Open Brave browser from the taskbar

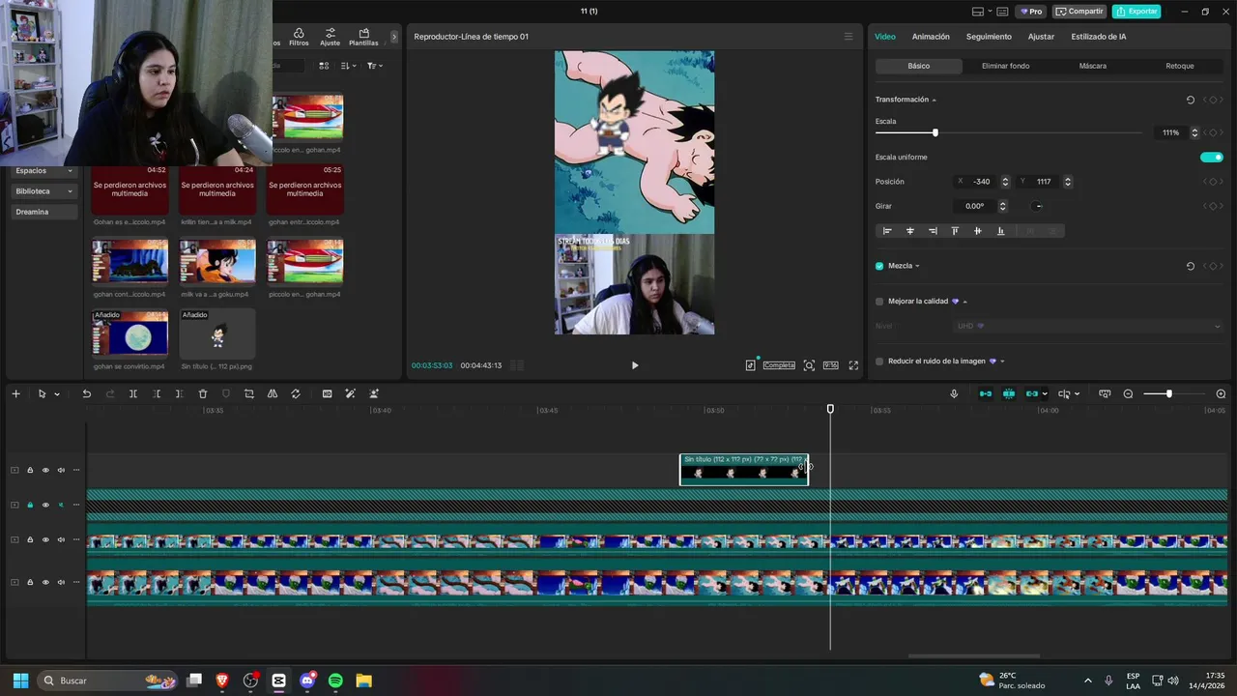222,681
